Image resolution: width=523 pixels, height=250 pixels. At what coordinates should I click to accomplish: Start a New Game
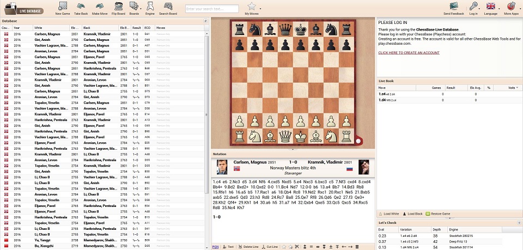tap(62, 8)
